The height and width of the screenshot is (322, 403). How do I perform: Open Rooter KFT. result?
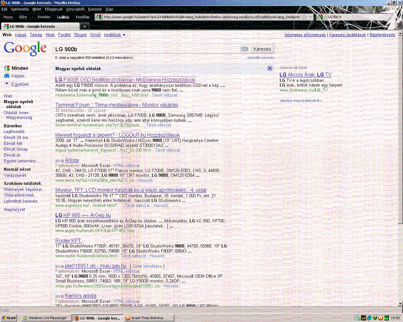point(68,241)
